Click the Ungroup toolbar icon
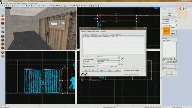Viewport: 192px width, 108px height. click(31, 6)
